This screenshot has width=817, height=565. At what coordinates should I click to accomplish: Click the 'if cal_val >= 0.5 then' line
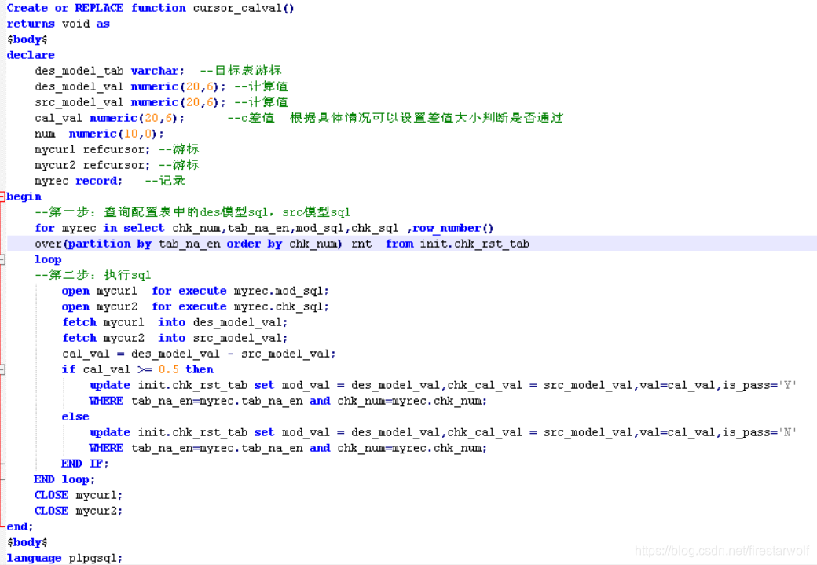tap(137, 369)
